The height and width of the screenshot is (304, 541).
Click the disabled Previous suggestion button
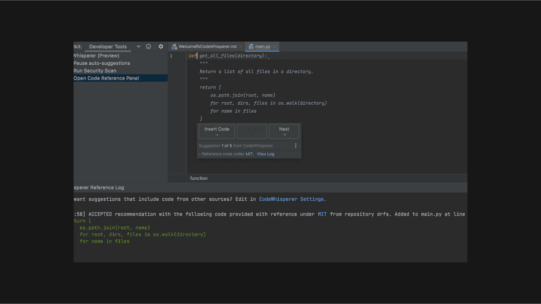251,131
